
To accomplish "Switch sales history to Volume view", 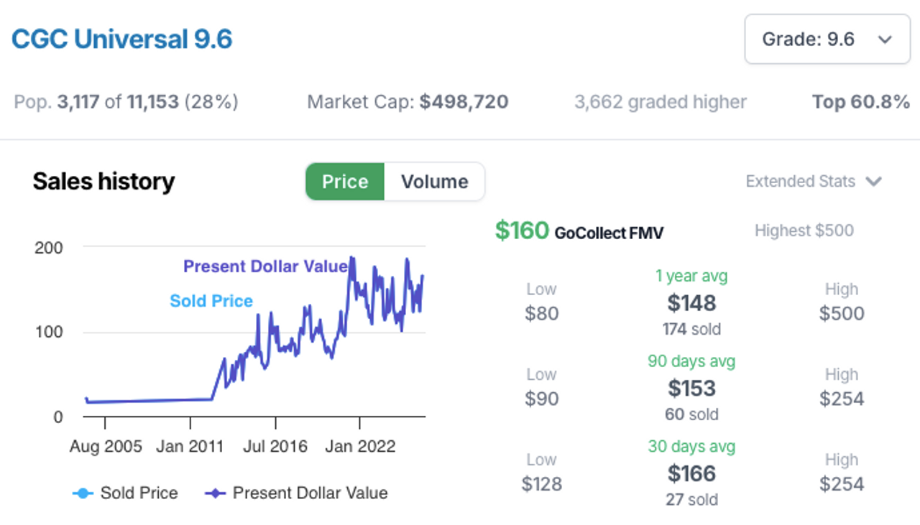I will pyautogui.click(x=434, y=182).
